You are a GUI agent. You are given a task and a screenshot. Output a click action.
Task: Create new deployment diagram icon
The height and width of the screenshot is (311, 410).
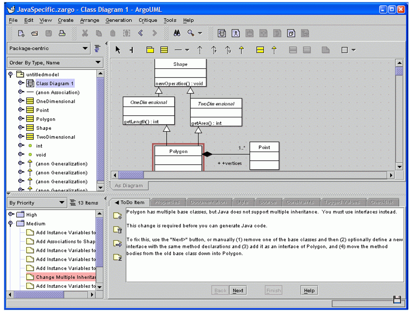(291, 33)
